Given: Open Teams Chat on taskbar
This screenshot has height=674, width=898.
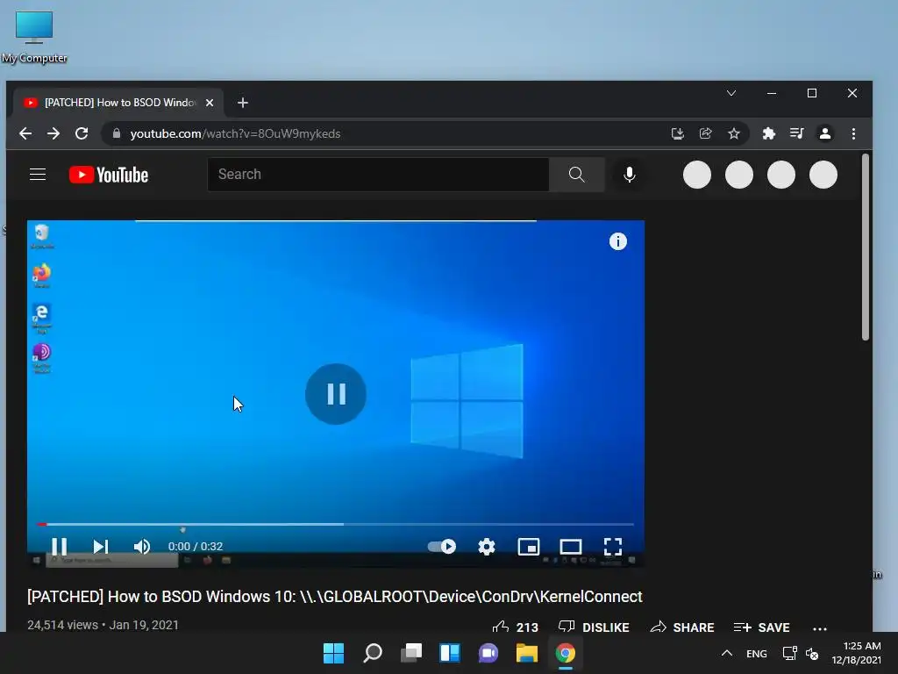Looking at the screenshot, I should pos(488,653).
